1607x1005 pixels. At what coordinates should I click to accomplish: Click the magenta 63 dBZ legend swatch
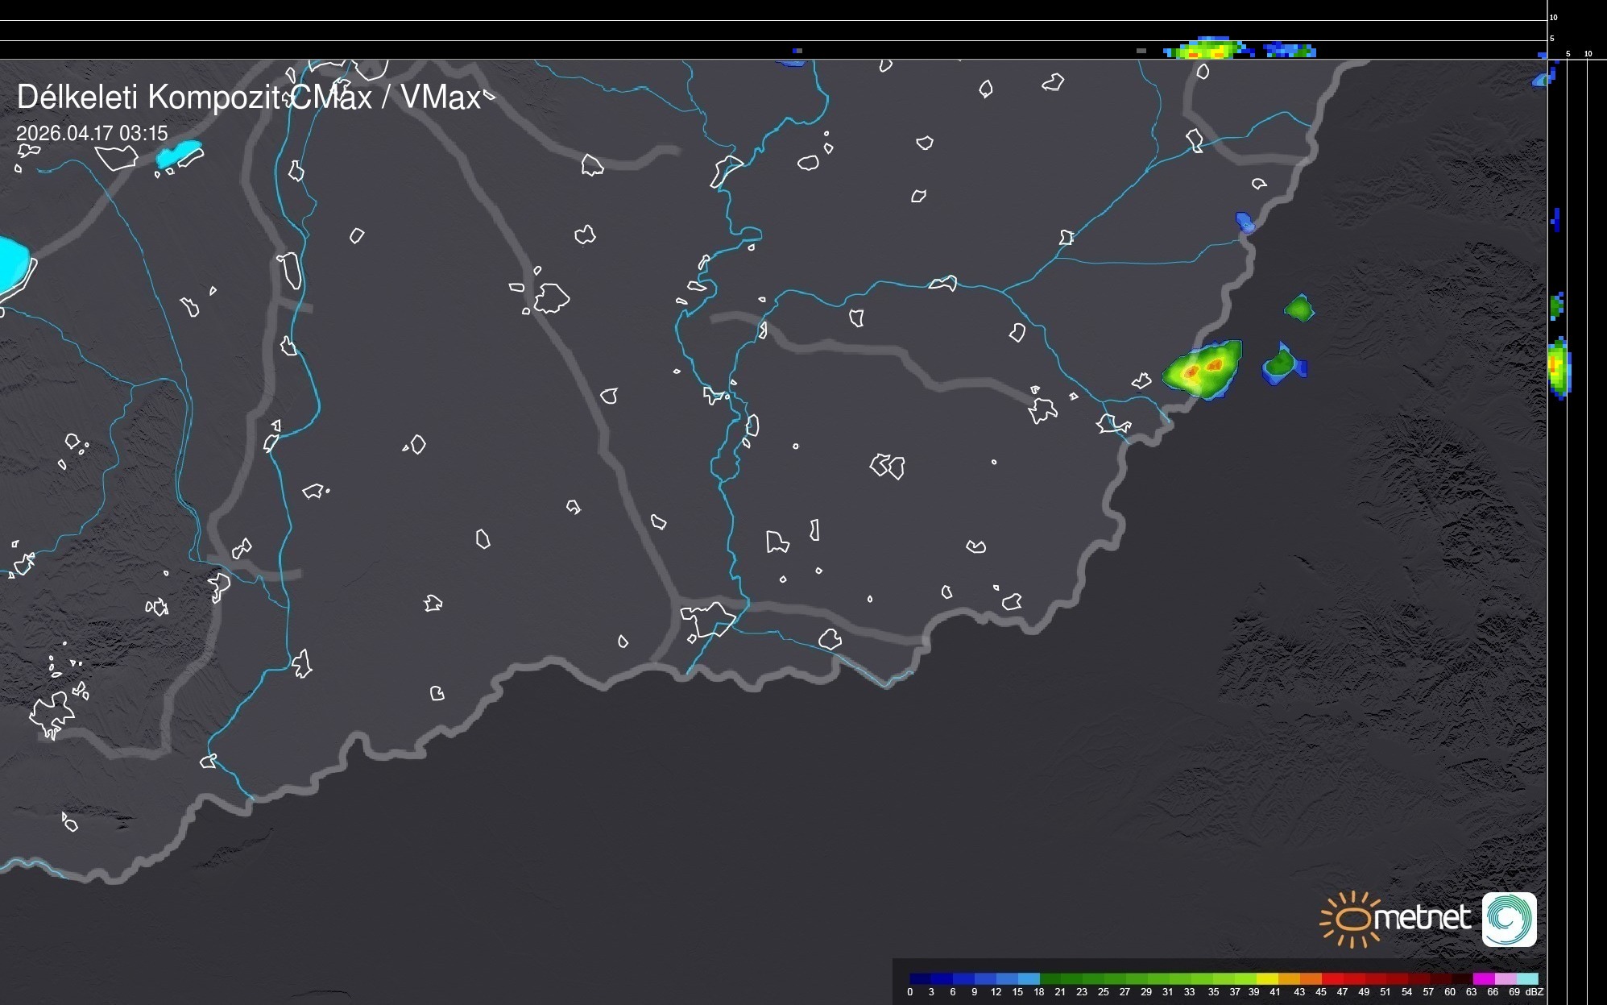[x=1483, y=978]
